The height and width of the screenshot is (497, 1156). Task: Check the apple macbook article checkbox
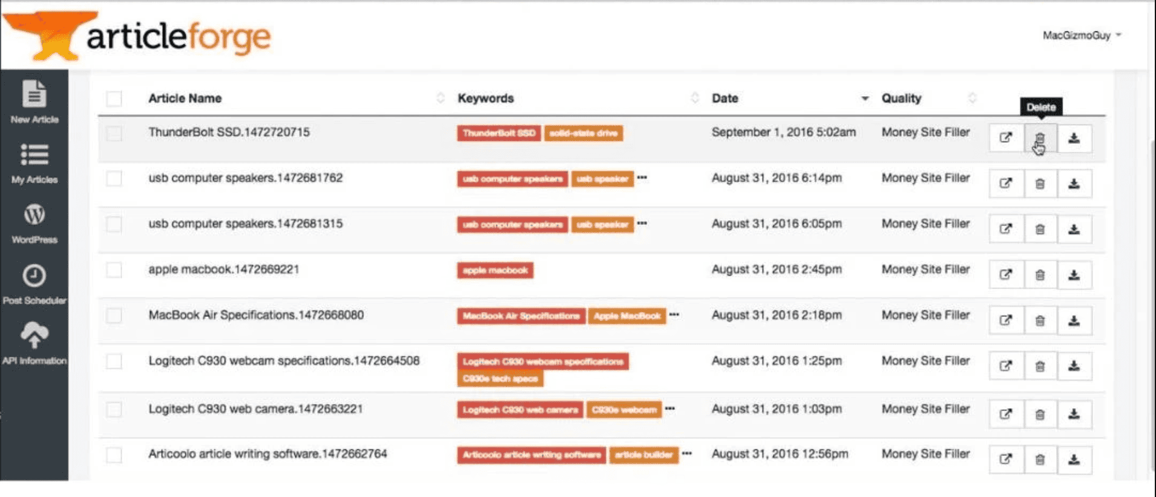coord(114,270)
